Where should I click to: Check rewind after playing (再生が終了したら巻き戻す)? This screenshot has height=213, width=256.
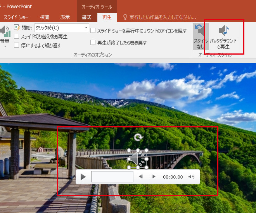(93, 43)
